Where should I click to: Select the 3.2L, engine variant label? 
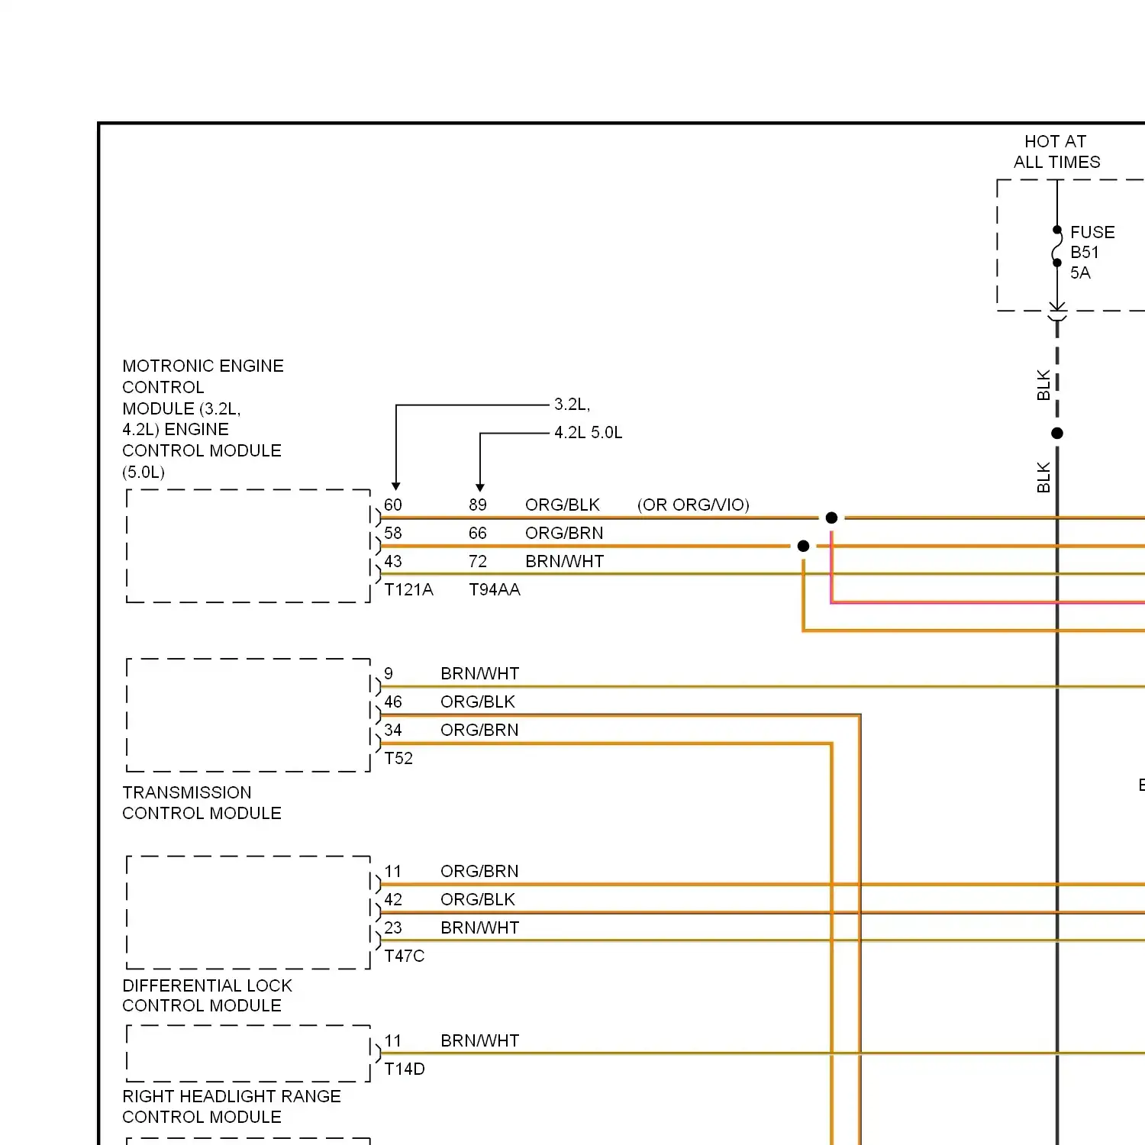[572, 405]
